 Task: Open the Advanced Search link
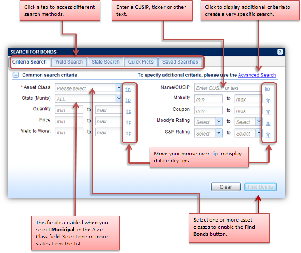pyautogui.click(x=257, y=75)
